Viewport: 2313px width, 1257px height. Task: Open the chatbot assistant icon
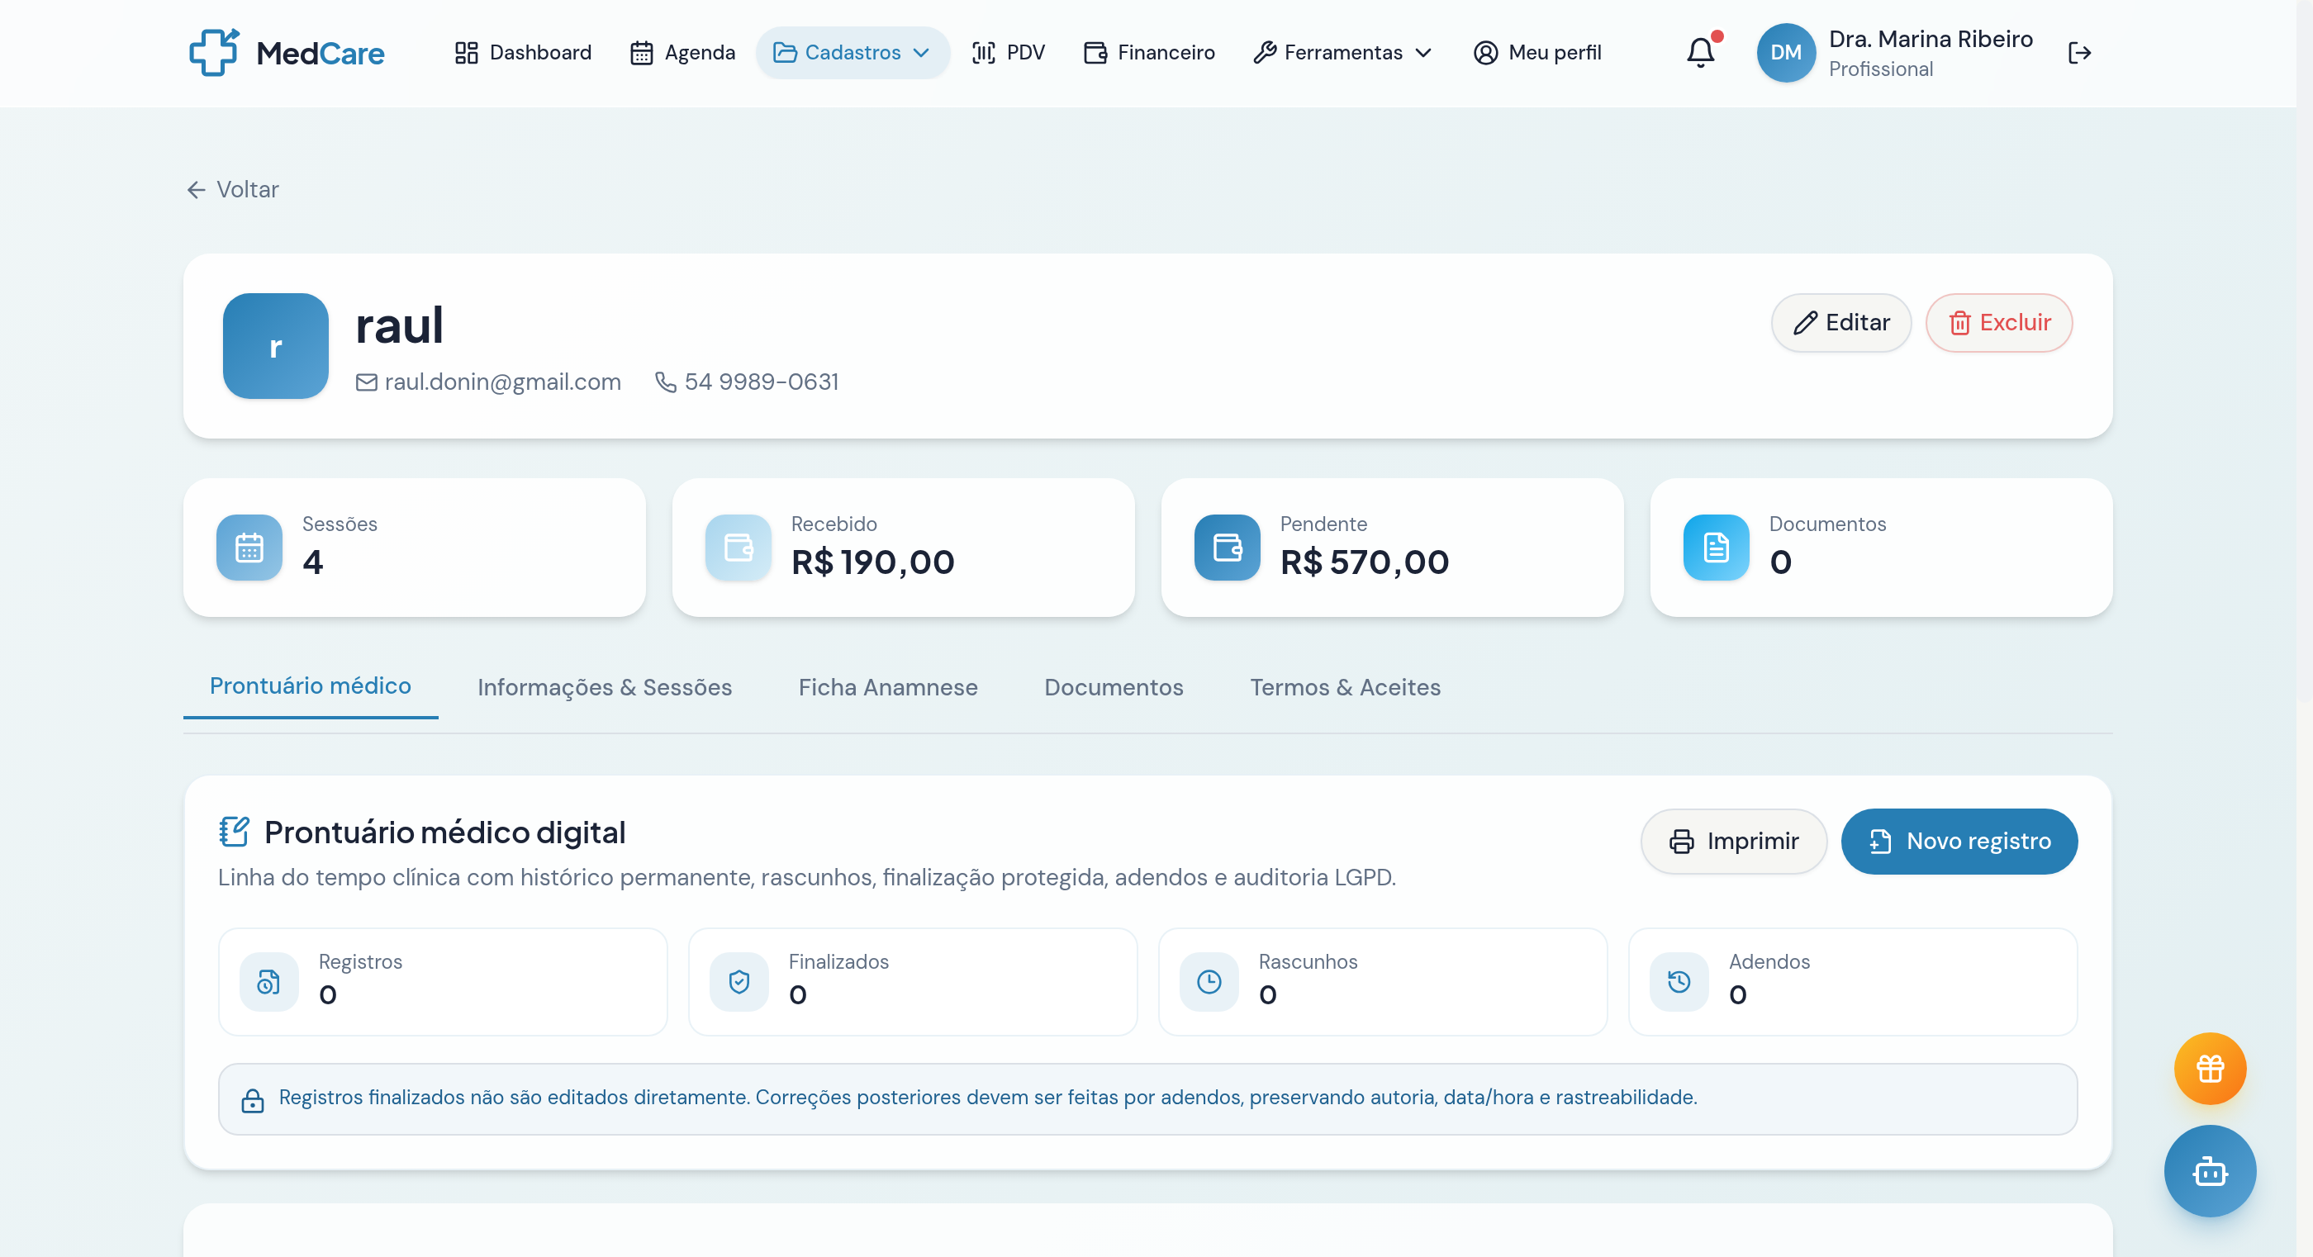[x=2210, y=1171]
